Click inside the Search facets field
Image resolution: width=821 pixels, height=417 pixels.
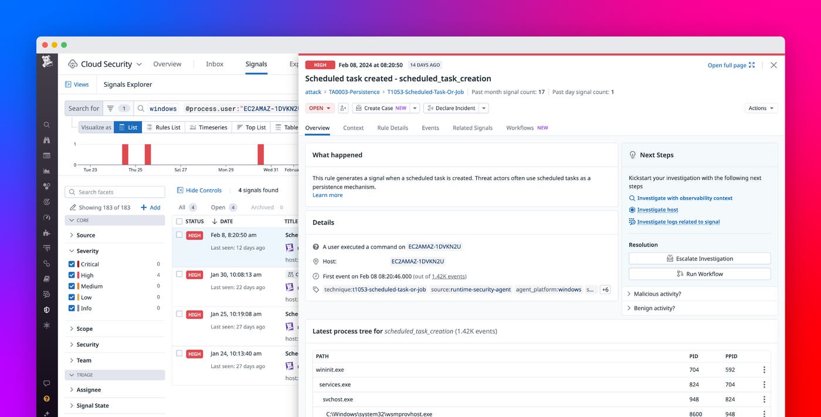[114, 192]
